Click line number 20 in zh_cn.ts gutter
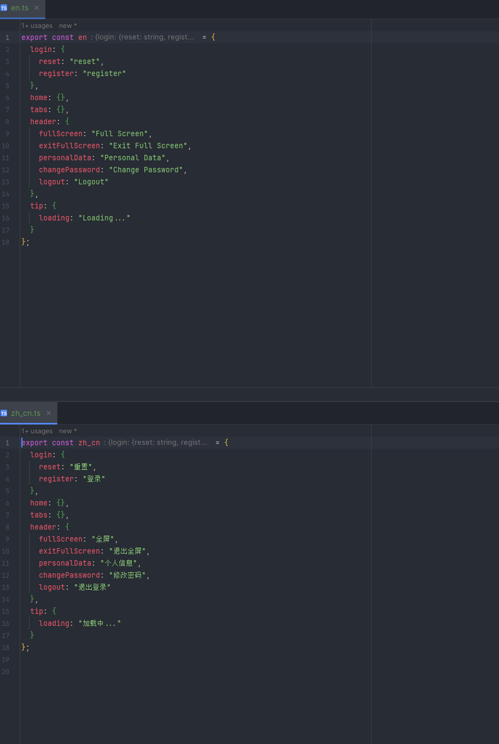This screenshot has width=499, height=744. 5,671
